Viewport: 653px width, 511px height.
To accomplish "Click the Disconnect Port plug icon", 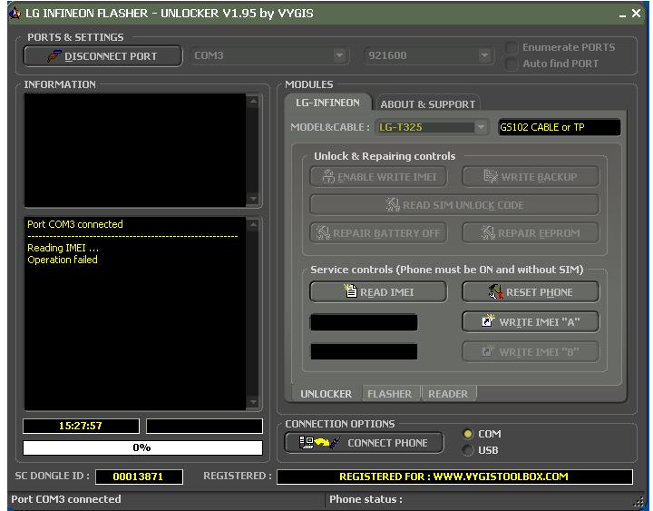I will (54, 56).
